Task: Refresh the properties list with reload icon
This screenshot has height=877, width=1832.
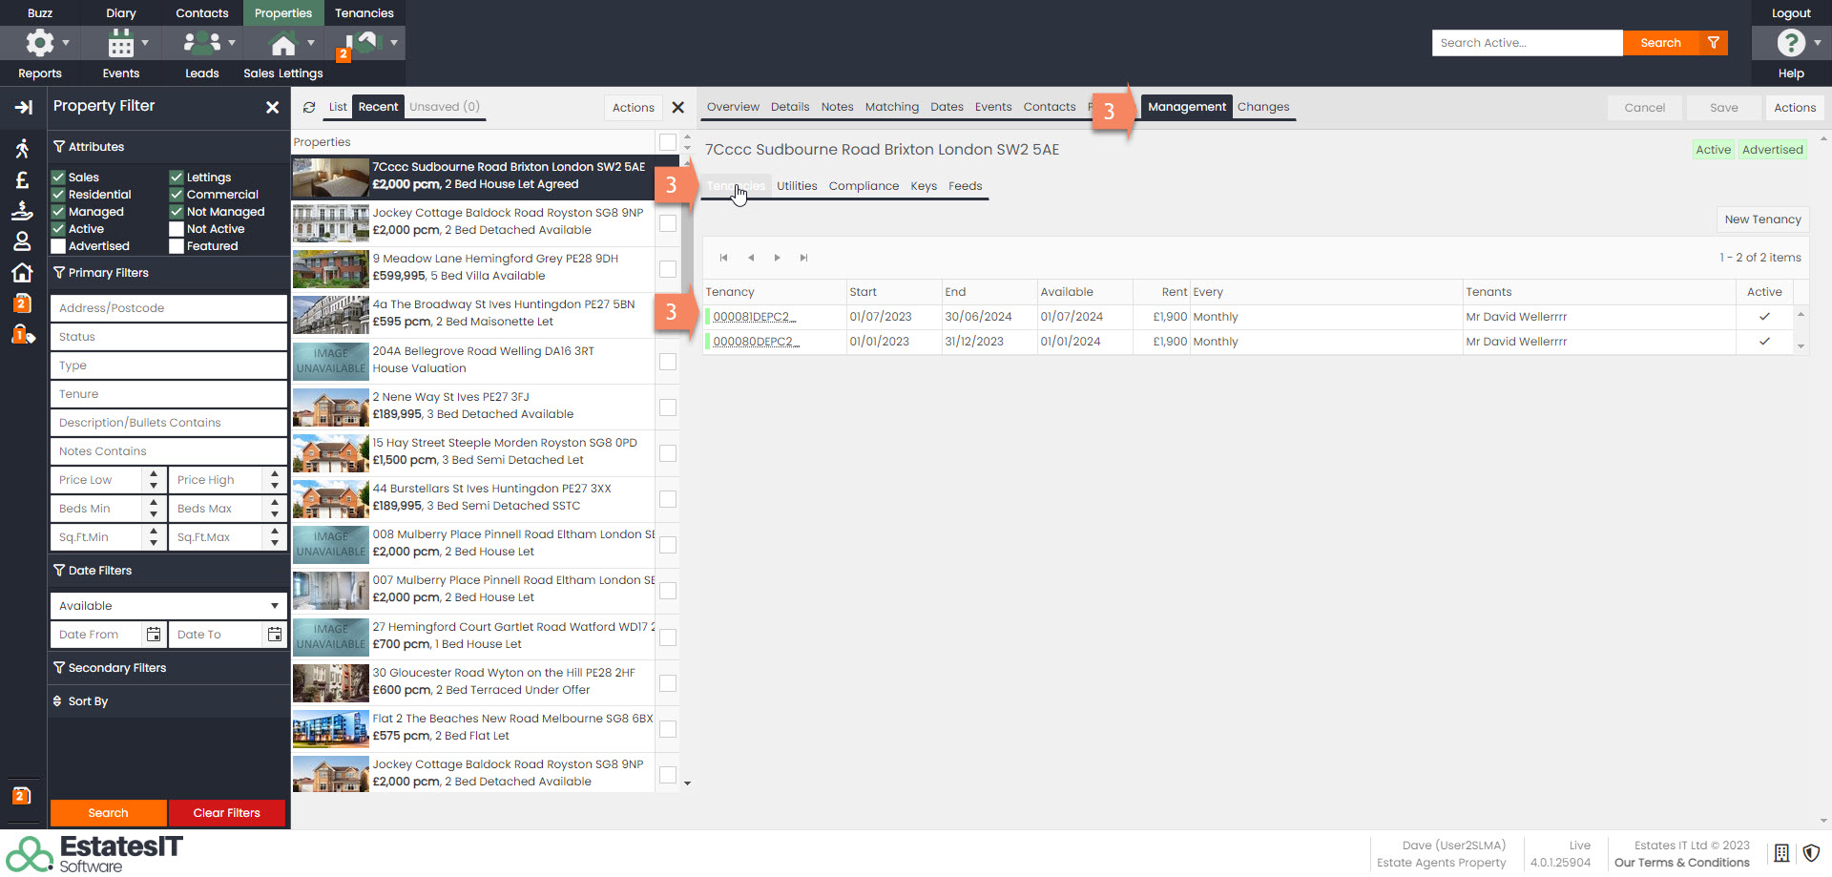Action: [x=309, y=107]
